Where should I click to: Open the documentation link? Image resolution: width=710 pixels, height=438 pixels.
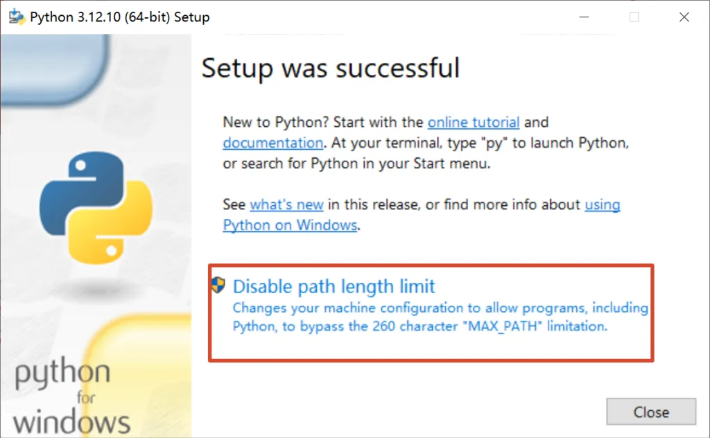[x=273, y=143]
